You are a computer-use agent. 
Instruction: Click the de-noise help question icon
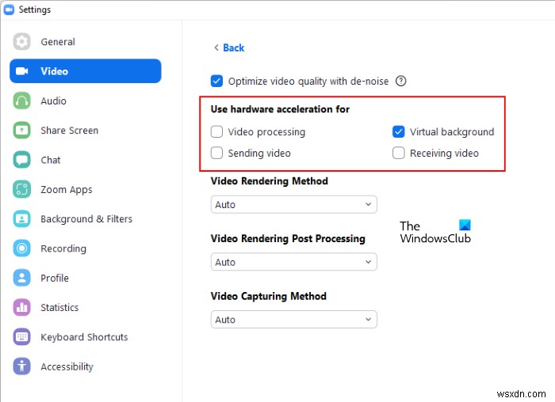[401, 81]
